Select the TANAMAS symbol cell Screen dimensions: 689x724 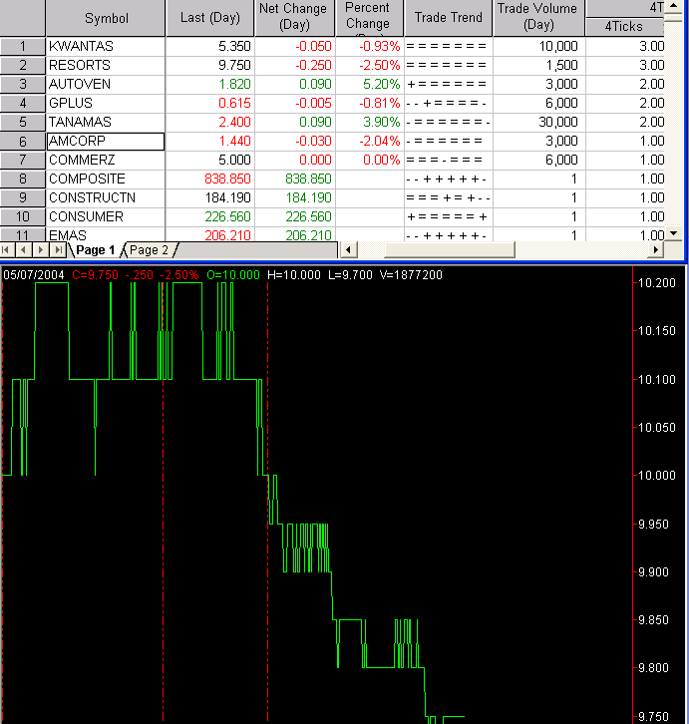click(106, 122)
